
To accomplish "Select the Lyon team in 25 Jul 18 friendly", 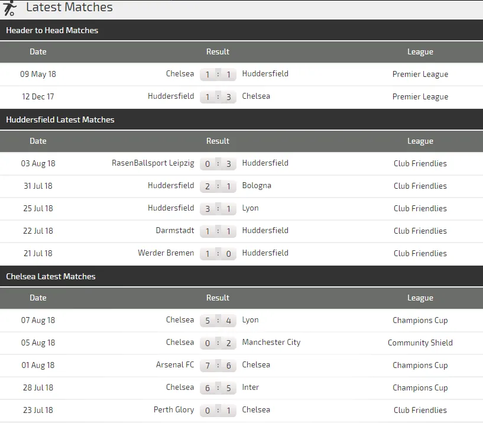I will pyautogui.click(x=250, y=208).
